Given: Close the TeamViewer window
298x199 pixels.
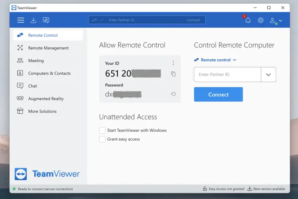Looking at the screenshot, I should [283, 7].
